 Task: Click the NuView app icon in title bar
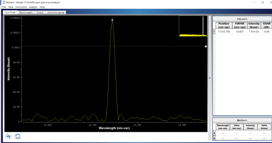(4, 2)
